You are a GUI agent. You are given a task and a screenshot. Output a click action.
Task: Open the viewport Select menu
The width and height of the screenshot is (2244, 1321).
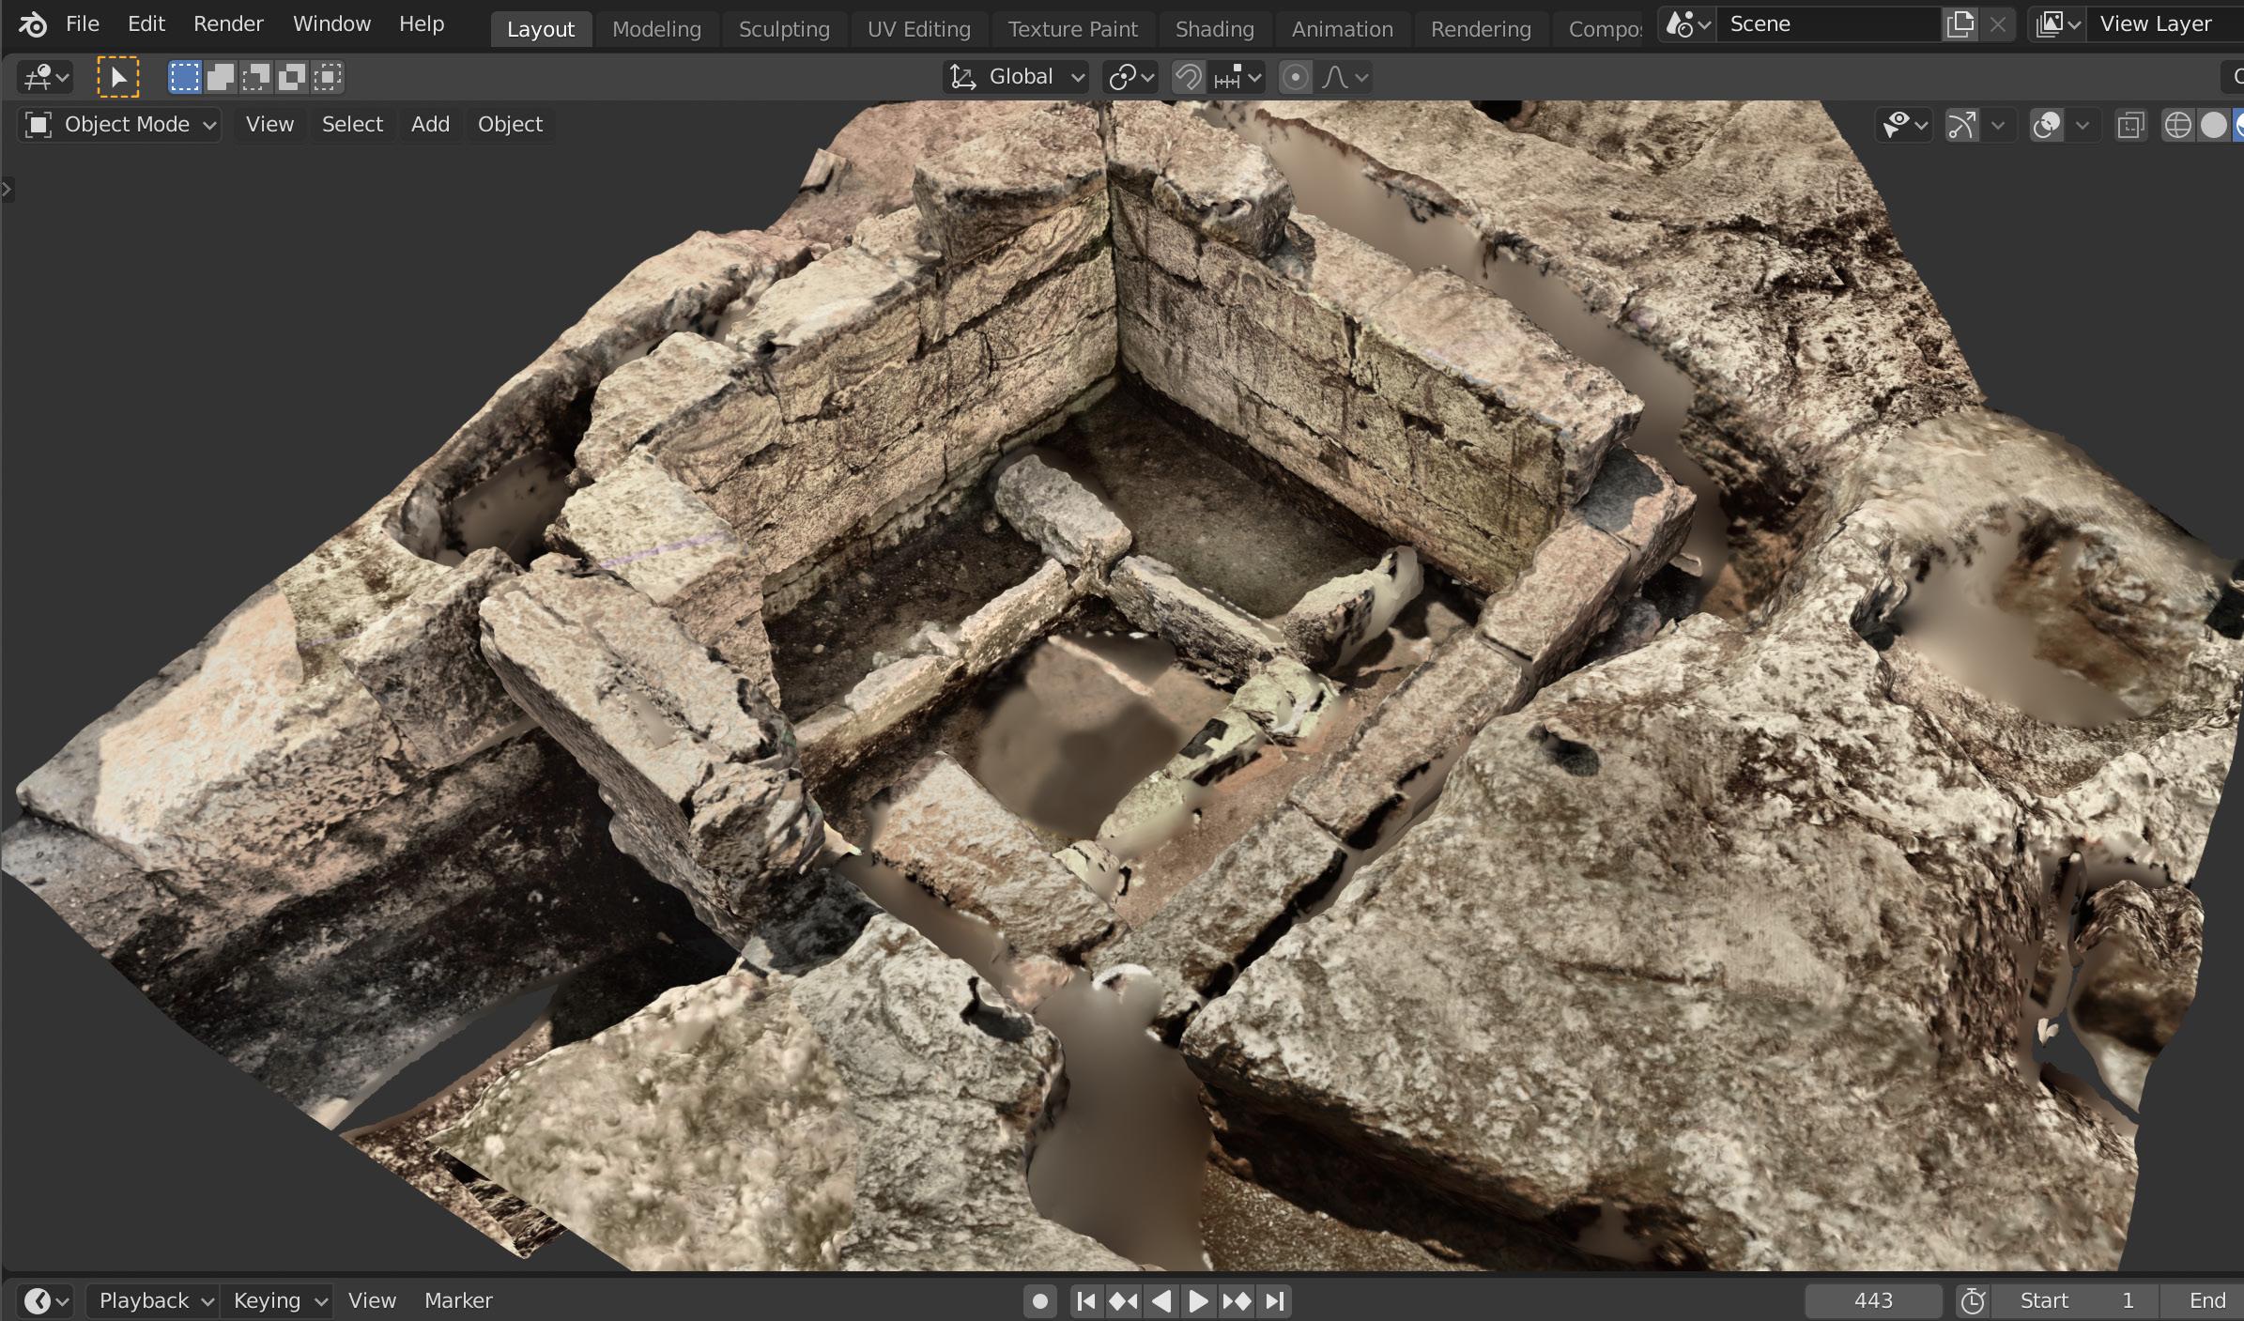pos(352,125)
